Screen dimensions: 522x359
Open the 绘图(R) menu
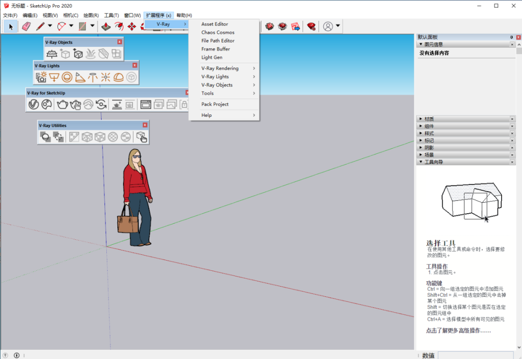click(91, 15)
